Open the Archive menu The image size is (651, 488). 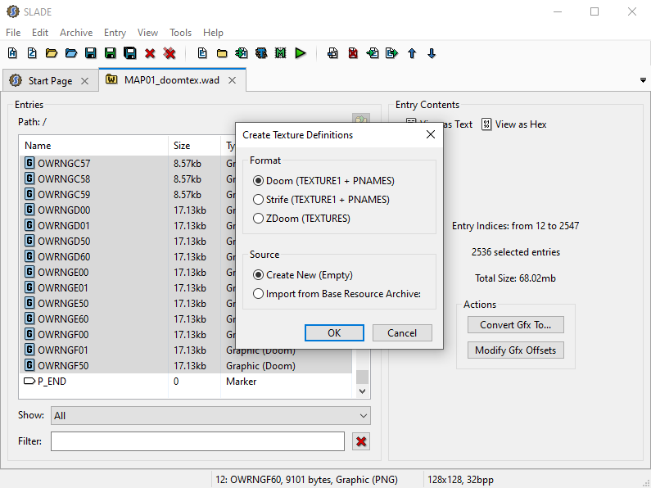(x=76, y=33)
